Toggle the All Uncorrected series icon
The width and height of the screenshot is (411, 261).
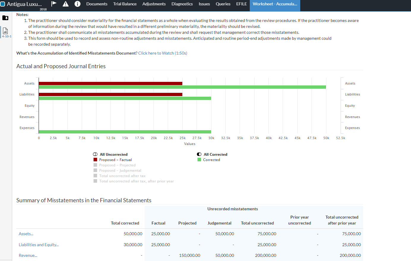tap(95, 155)
